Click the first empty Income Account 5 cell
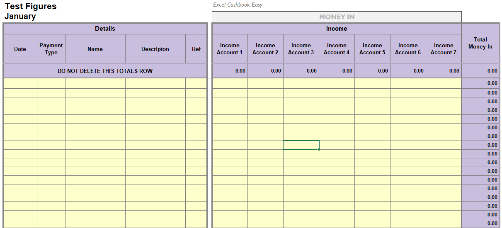The width and height of the screenshot is (502, 228). tap(372, 83)
